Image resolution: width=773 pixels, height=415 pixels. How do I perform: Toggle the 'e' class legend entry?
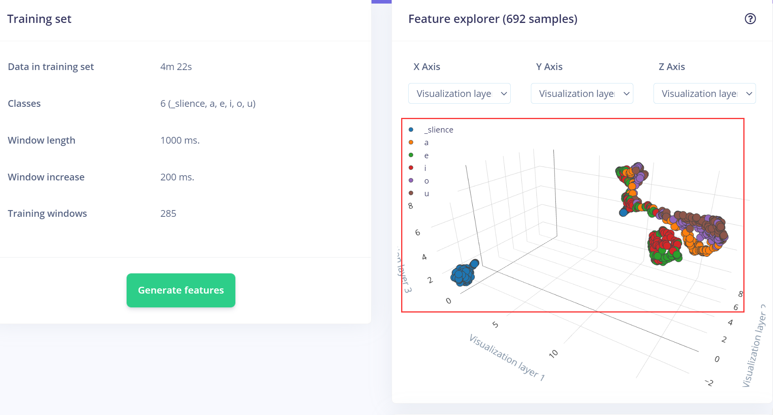point(426,155)
